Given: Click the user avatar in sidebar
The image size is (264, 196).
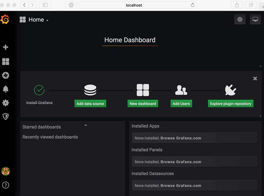Looking at the screenshot, I should pyautogui.click(x=6, y=171).
